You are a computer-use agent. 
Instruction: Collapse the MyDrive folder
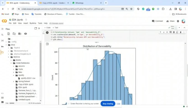coord(9,57)
